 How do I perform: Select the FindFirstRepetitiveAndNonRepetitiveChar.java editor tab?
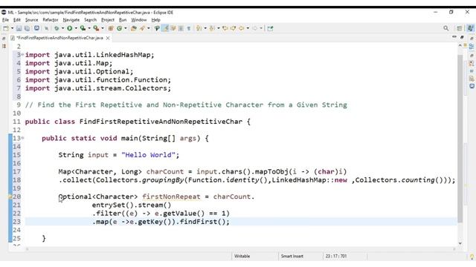pos(59,38)
